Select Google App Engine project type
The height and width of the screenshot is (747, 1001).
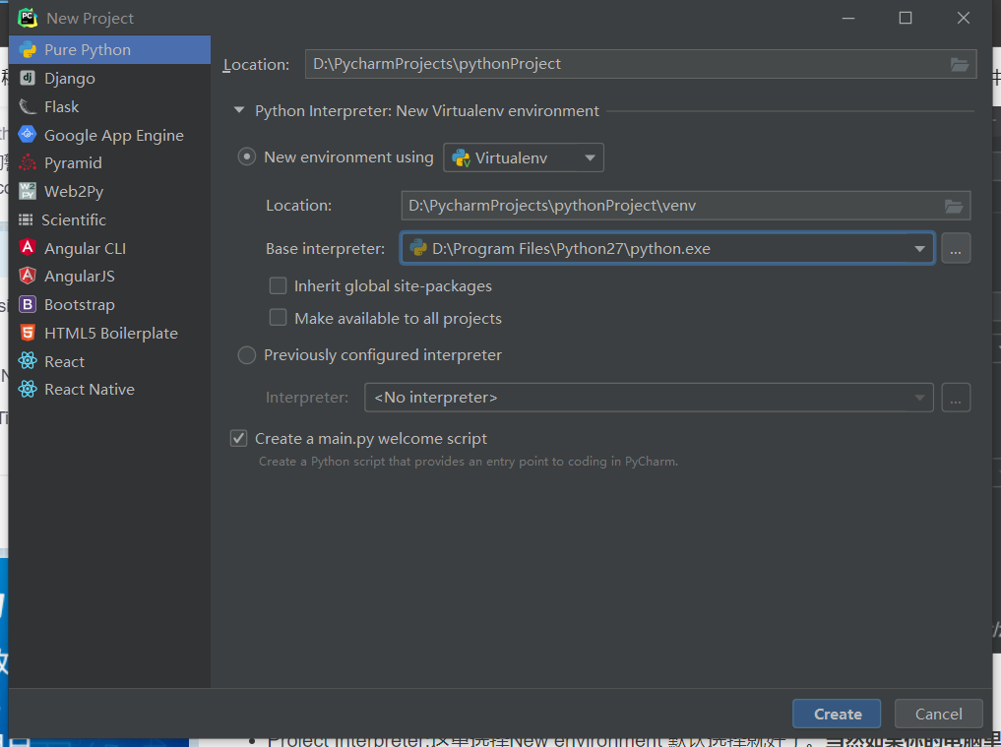coord(110,135)
